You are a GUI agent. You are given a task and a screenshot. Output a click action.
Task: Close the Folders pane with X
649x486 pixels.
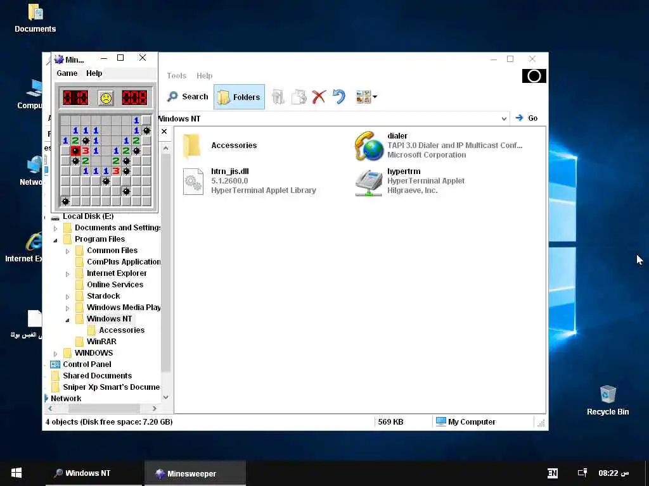click(x=164, y=132)
